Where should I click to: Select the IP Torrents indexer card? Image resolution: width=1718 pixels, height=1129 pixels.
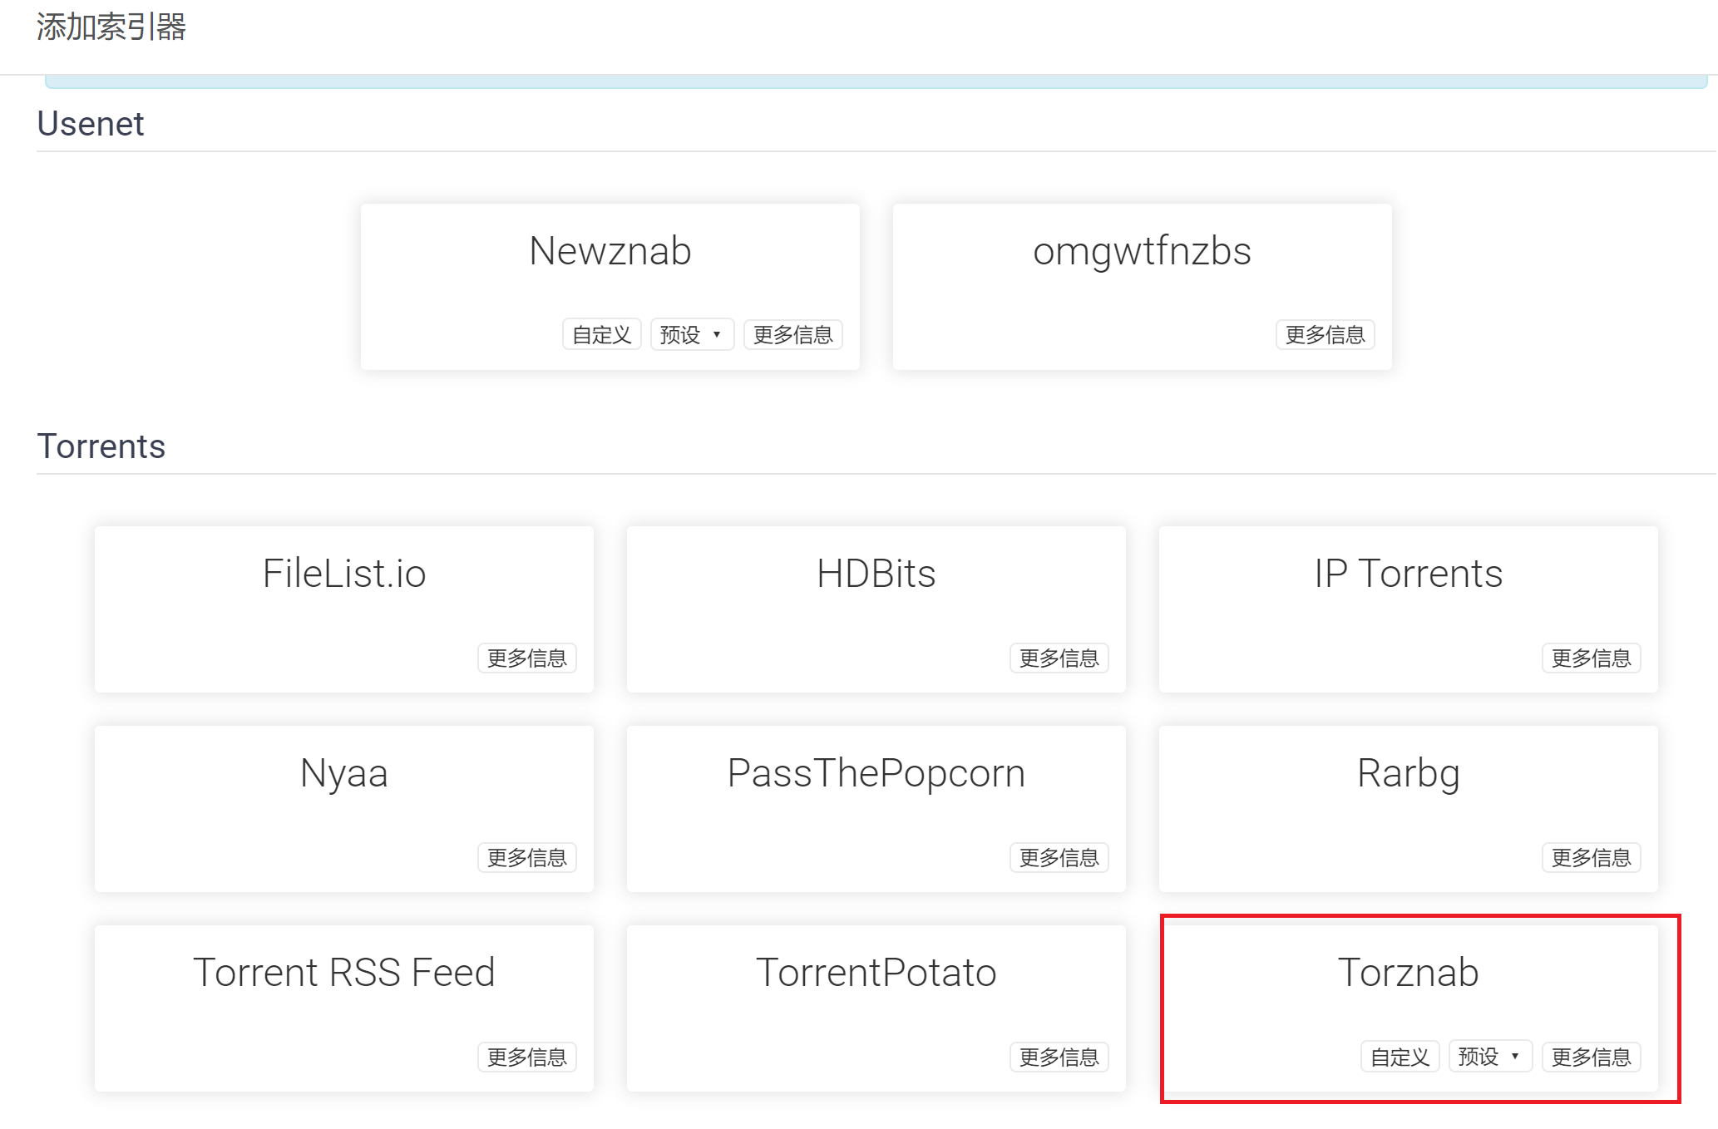[1409, 609]
